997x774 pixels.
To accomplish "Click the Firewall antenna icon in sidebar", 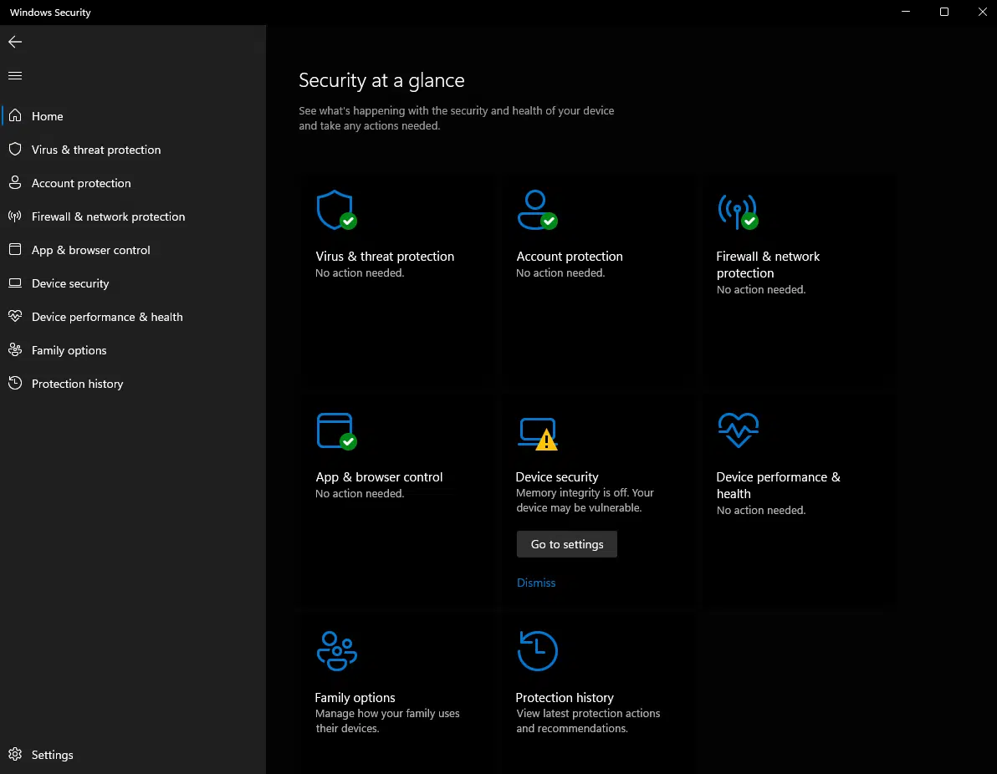I will coord(15,216).
